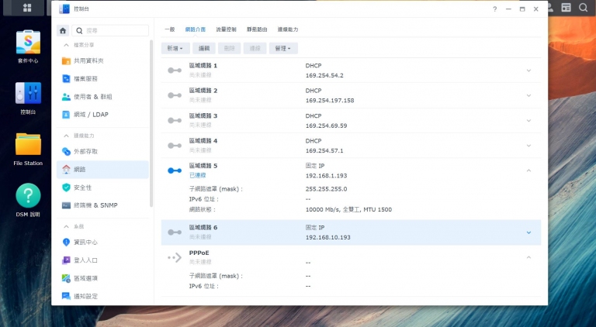596x327 pixels.
Task: Switch to the 流量控制 tab
Action: [x=226, y=29]
